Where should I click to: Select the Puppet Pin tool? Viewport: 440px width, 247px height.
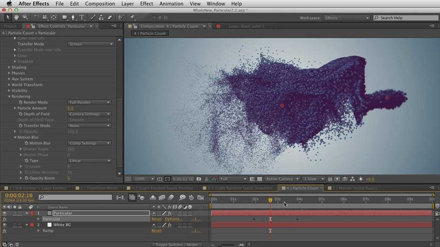[x=132, y=17]
